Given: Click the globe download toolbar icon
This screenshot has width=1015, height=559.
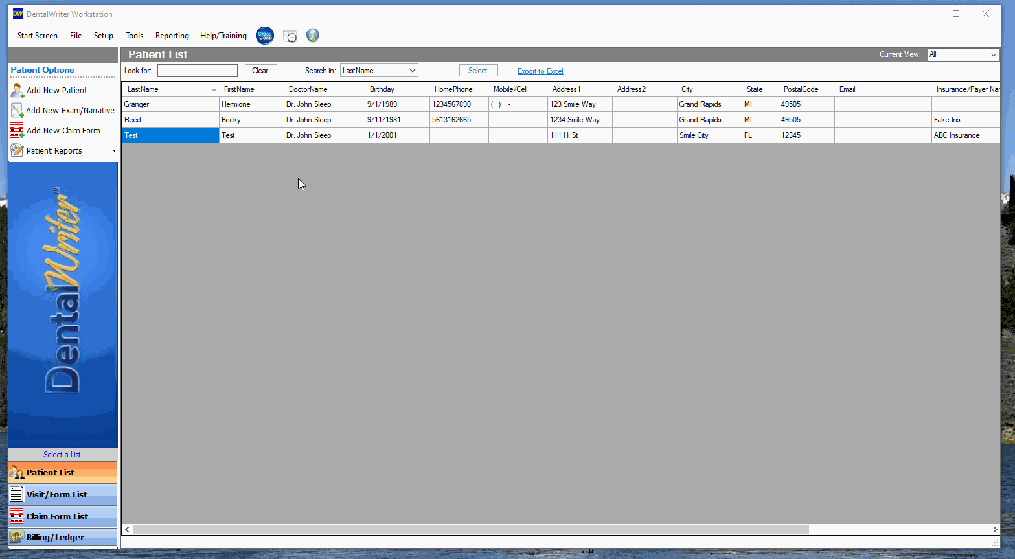Looking at the screenshot, I should click(x=313, y=36).
